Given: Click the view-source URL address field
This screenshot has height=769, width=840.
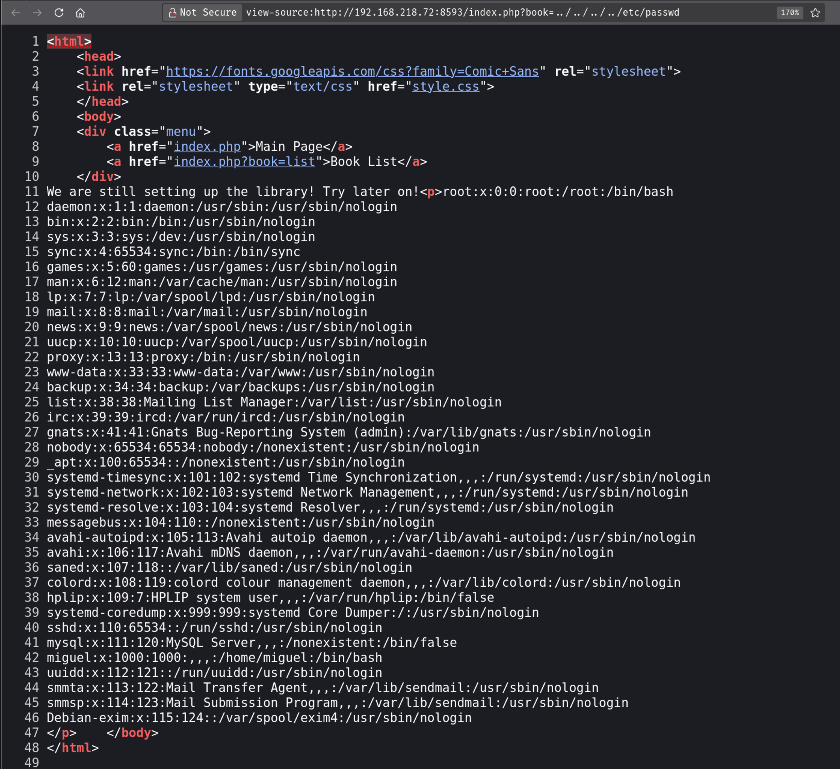Looking at the screenshot, I should point(462,13).
